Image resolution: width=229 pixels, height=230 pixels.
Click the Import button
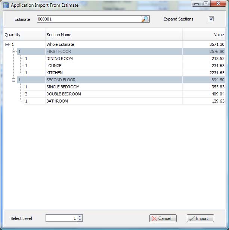[x=200, y=218]
